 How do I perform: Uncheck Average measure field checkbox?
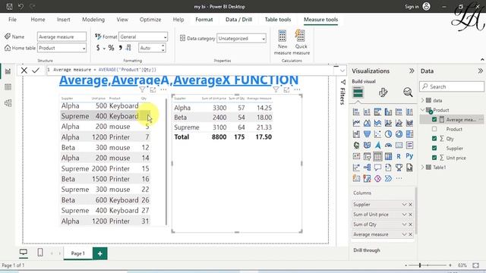(434, 120)
